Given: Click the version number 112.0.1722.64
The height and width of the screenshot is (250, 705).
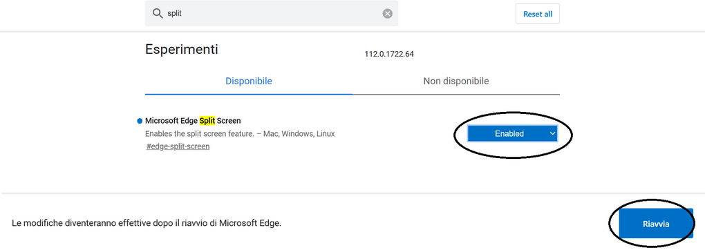Looking at the screenshot, I should click(389, 54).
